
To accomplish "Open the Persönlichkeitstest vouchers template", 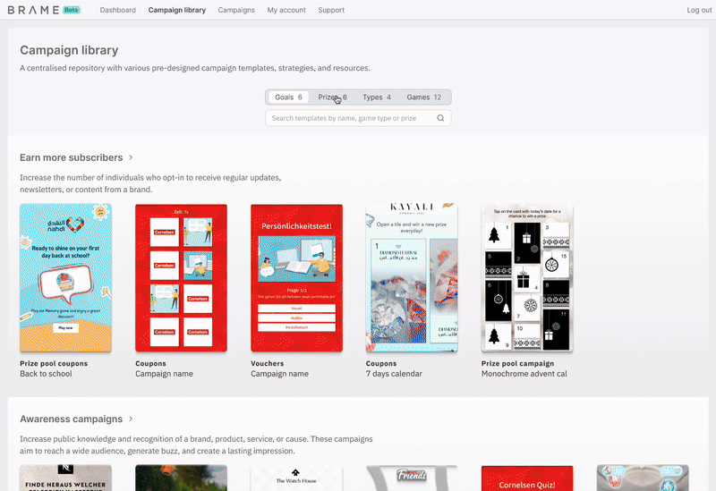I will point(297,278).
